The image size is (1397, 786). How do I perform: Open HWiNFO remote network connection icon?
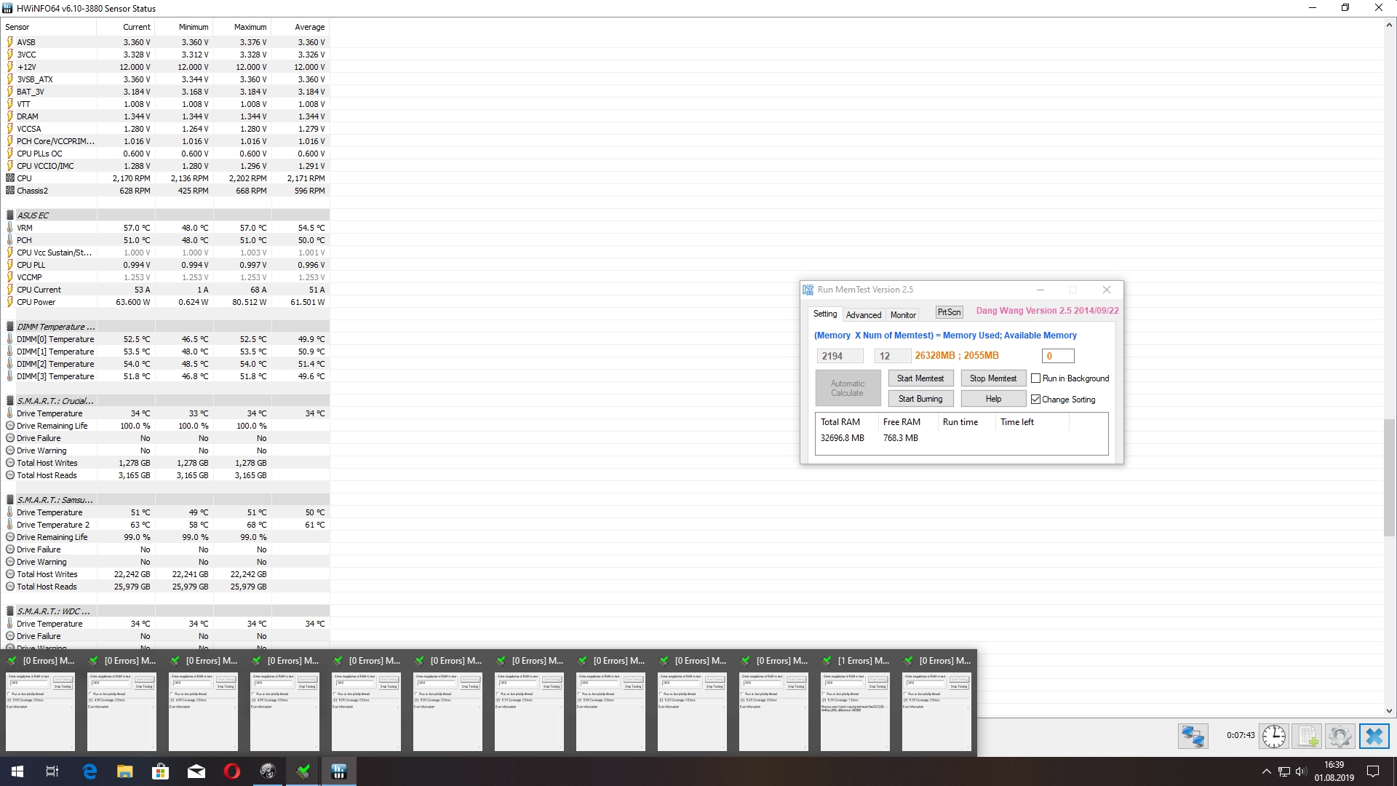pos(1193,737)
